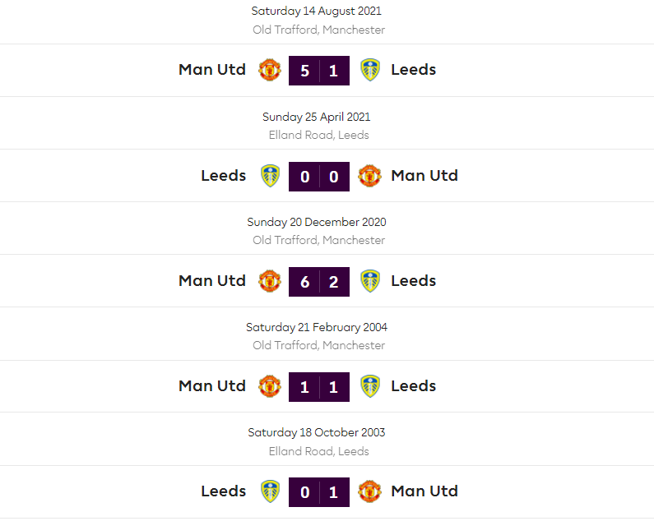Screen dimensions: 654x521
Task: Select Man Utd name in 18 October 2003 fixture
Action: pyautogui.click(x=424, y=491)
